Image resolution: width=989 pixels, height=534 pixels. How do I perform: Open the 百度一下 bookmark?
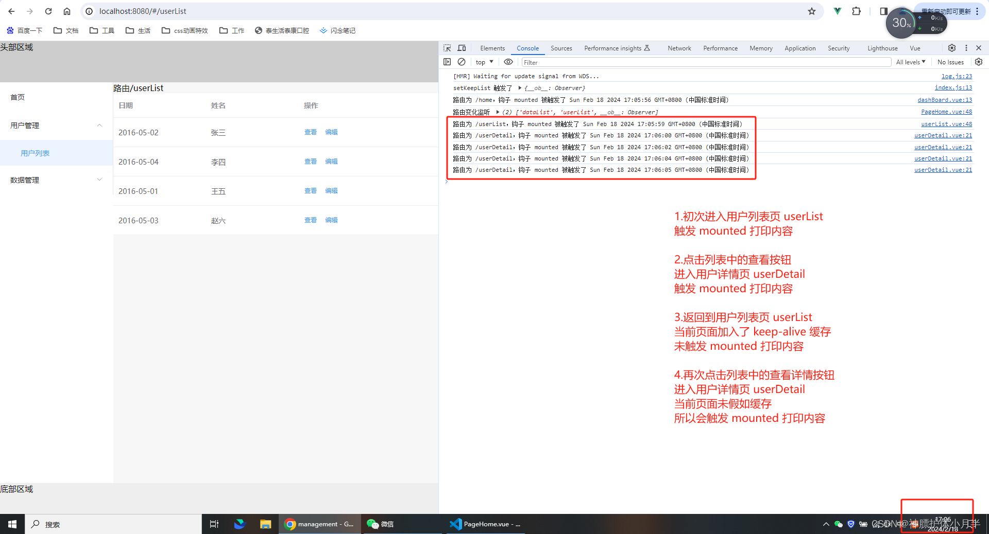click(x=24, y=30)
